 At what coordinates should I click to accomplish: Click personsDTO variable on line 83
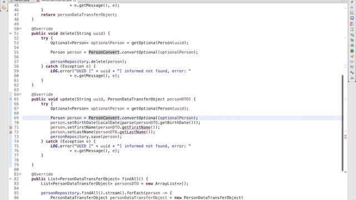(x=127, y=183)
